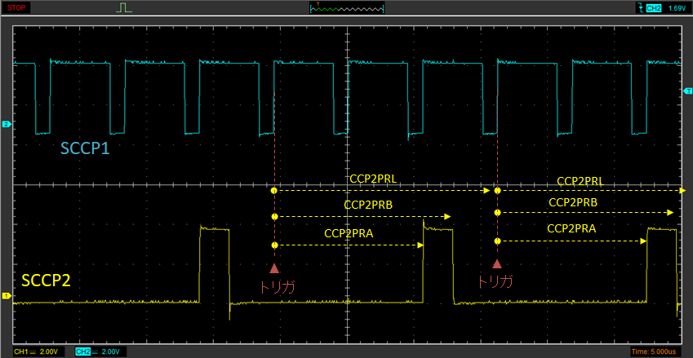693x358 pixels.
Task: Click the right red trigger triangle marker
Action: point(496,263)
